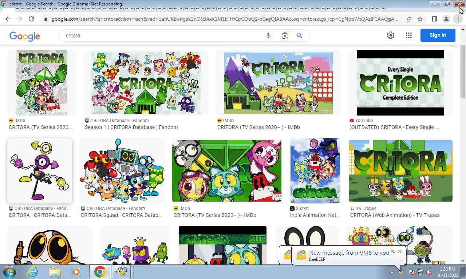Open network tray icon
466x279 pixels.
(420, 272)
